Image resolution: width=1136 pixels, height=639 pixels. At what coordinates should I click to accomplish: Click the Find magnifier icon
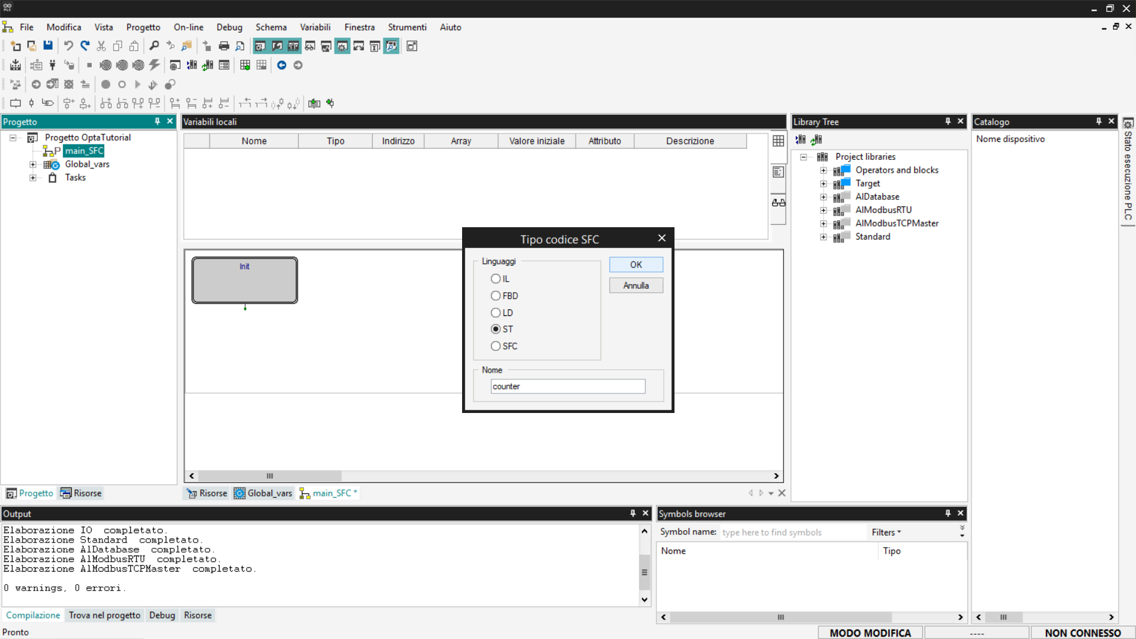coord(154,46)
